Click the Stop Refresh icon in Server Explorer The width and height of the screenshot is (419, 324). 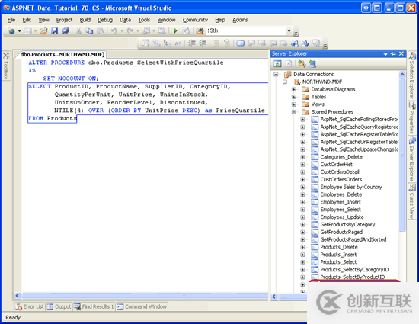click(x=289, y=63)
